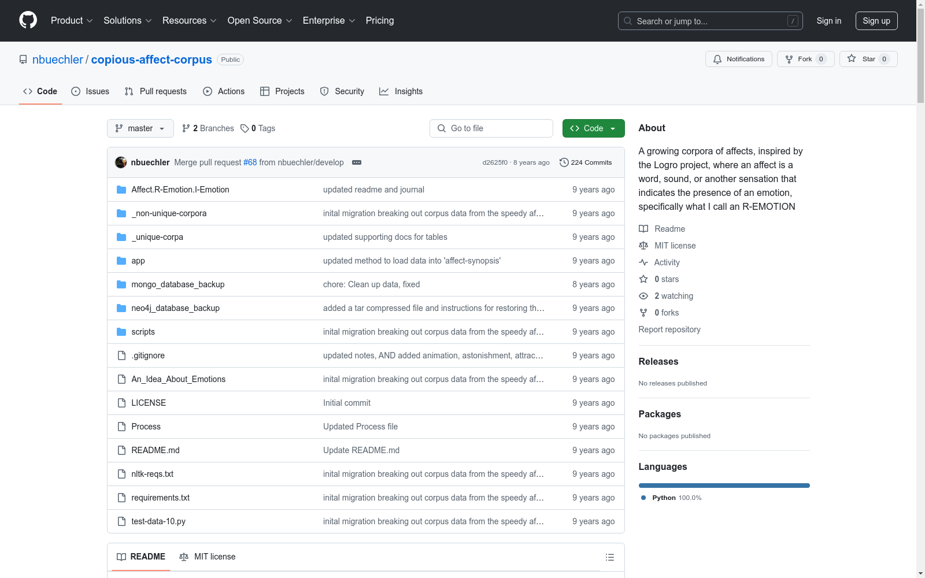The width and height of the screenshot is (925, 578).
Task: Click the Go to file search box
Action: click(491, 128)
